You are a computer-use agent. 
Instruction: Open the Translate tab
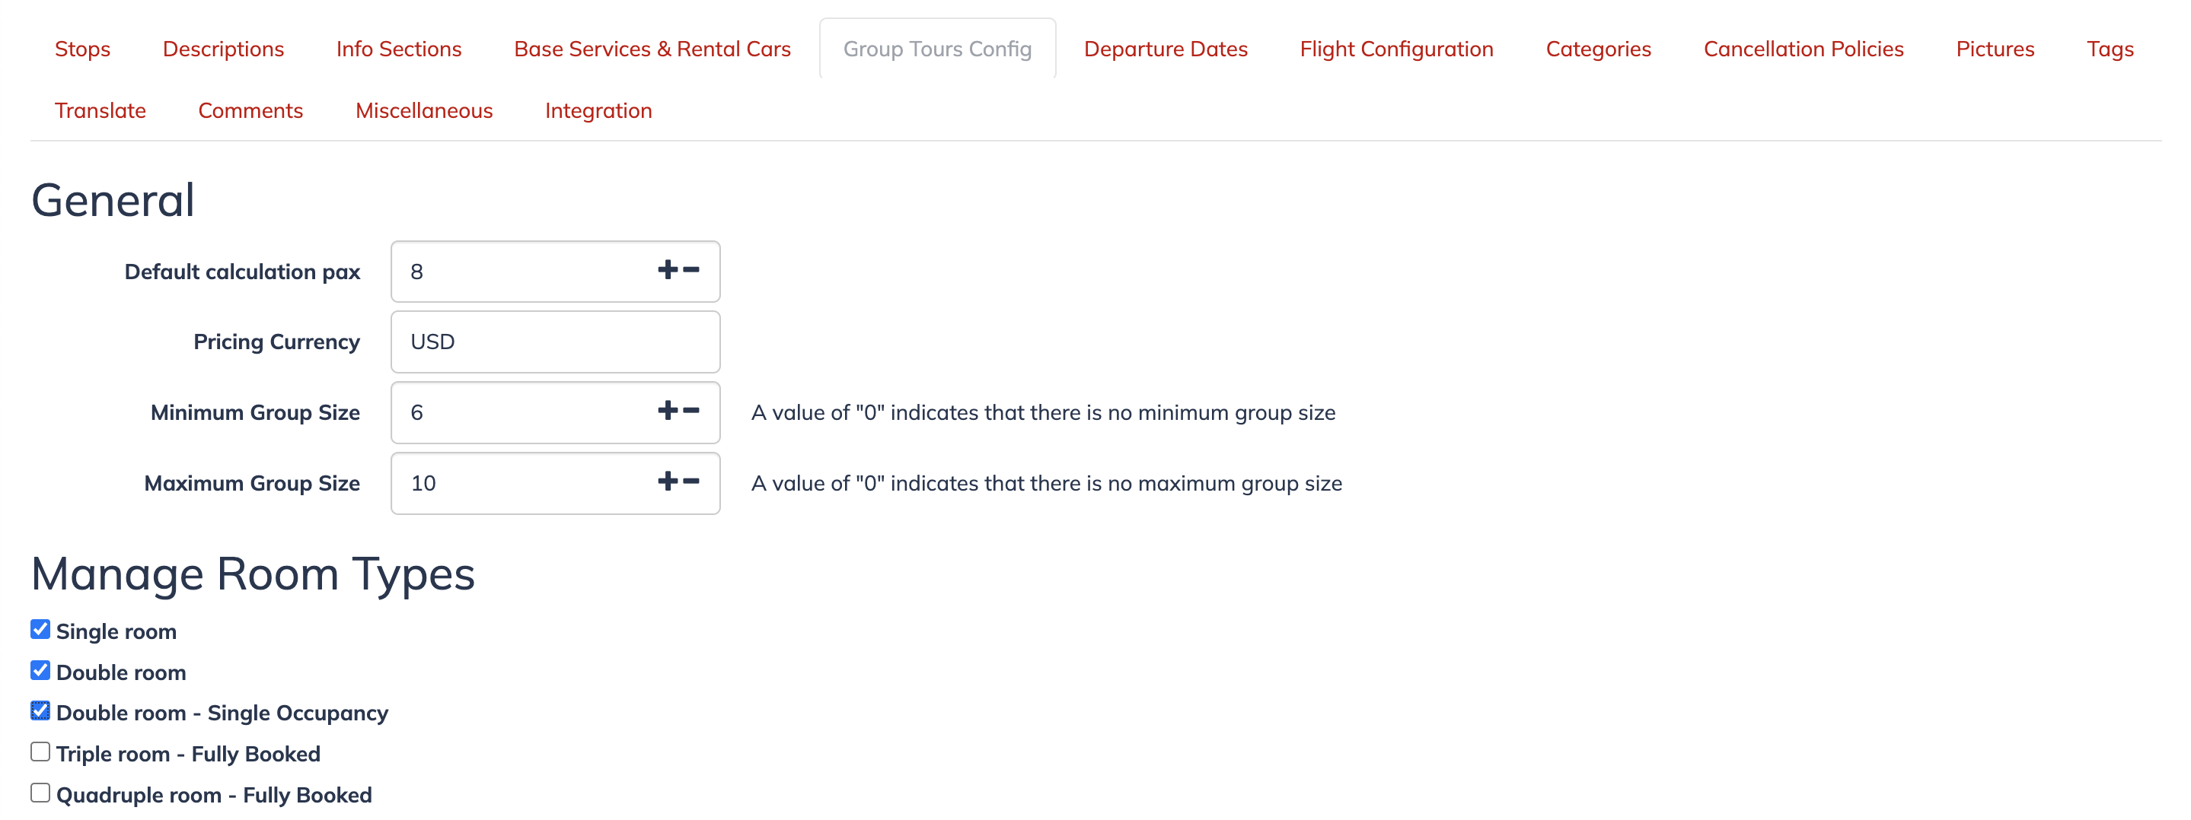[100, 110]
